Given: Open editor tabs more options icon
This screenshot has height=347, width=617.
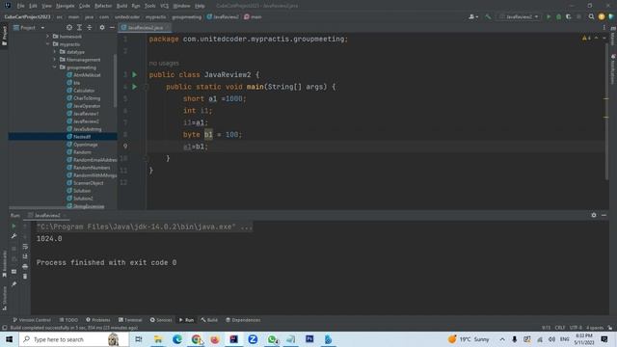Looking at the screenshot, I should (x=604, y=28).
